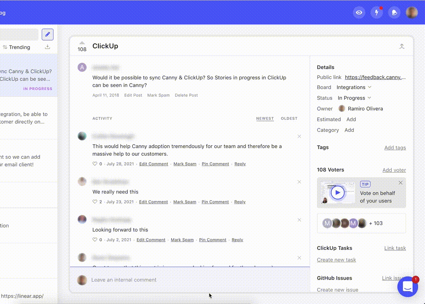The image size is (425, 304).
Task: Add an Estimated date
Action: click(351, 119)
